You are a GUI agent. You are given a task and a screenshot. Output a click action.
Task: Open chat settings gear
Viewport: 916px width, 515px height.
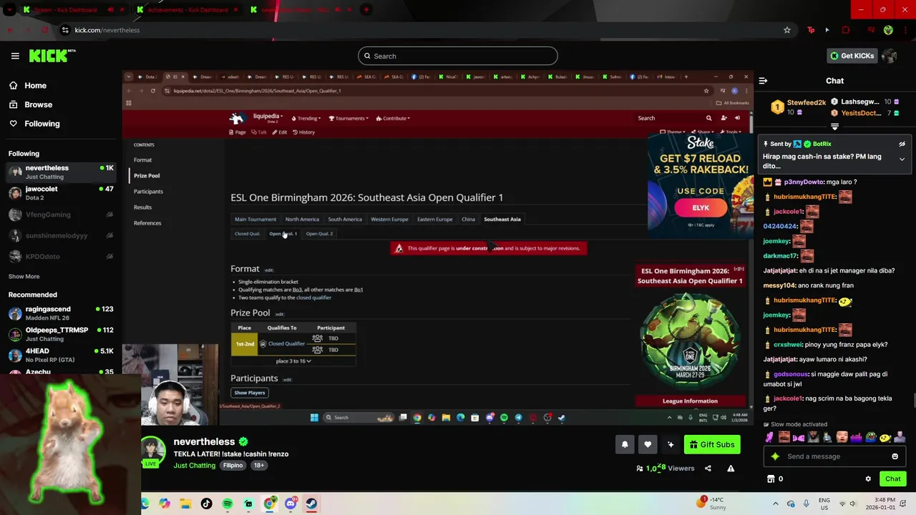coord(868,479)
